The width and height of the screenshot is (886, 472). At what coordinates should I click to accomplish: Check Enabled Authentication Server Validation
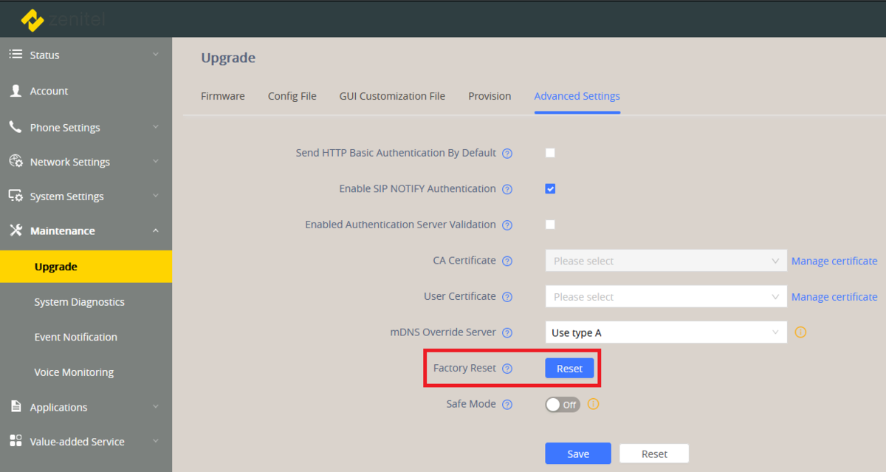[550, 225]
